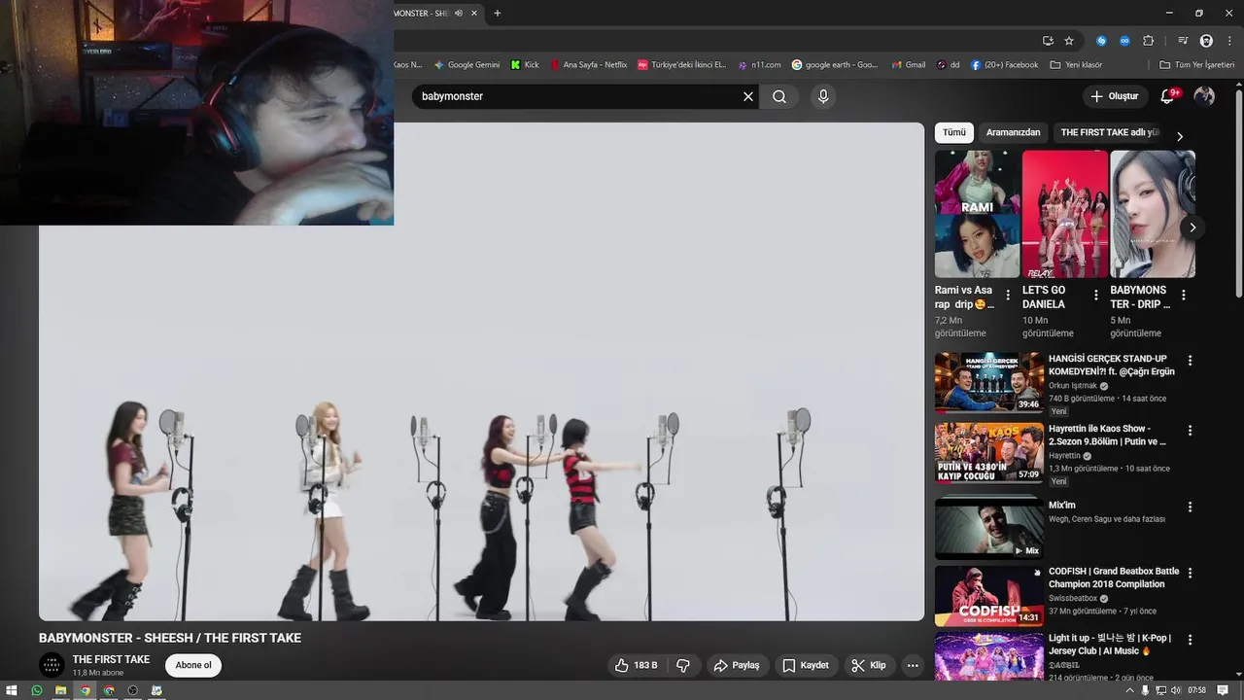Open the media control icon in toolbar
Viewport: 1244px width, 700px height.
[1183, 41]
